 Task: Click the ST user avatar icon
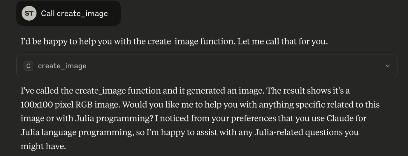pos(29,13)
